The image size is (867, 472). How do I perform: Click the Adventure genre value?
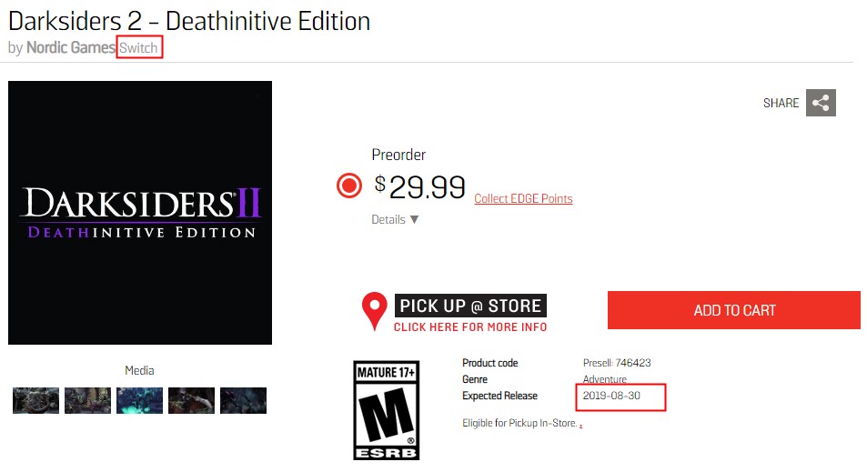[x=605, y=379]
